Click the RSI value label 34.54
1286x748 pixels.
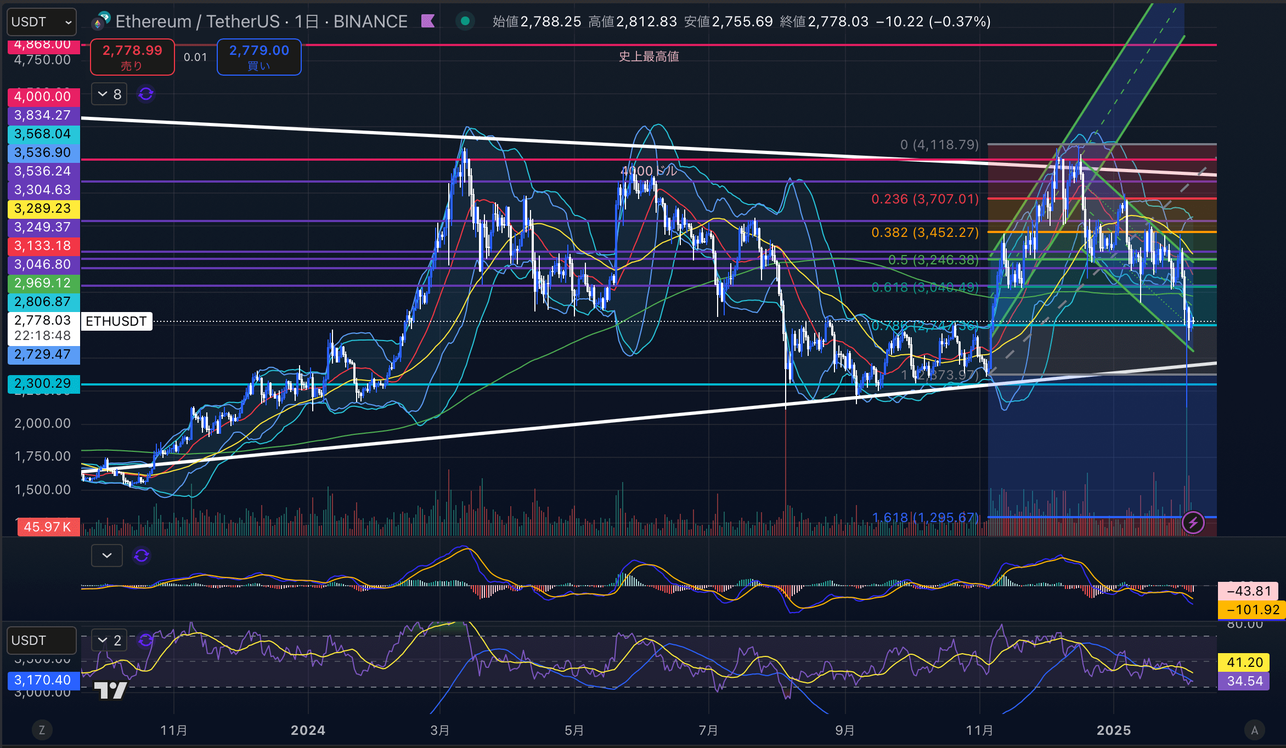click(1244, 681)
